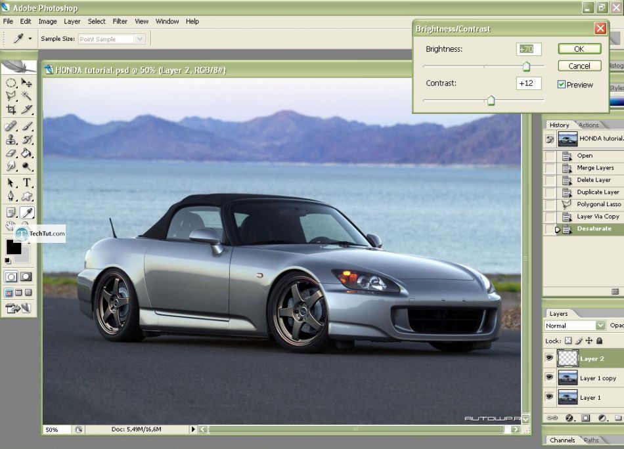Hide Layer 1 copy visibility eye
The height and width of the screenshot is (449, 624).
pos(549,377)
